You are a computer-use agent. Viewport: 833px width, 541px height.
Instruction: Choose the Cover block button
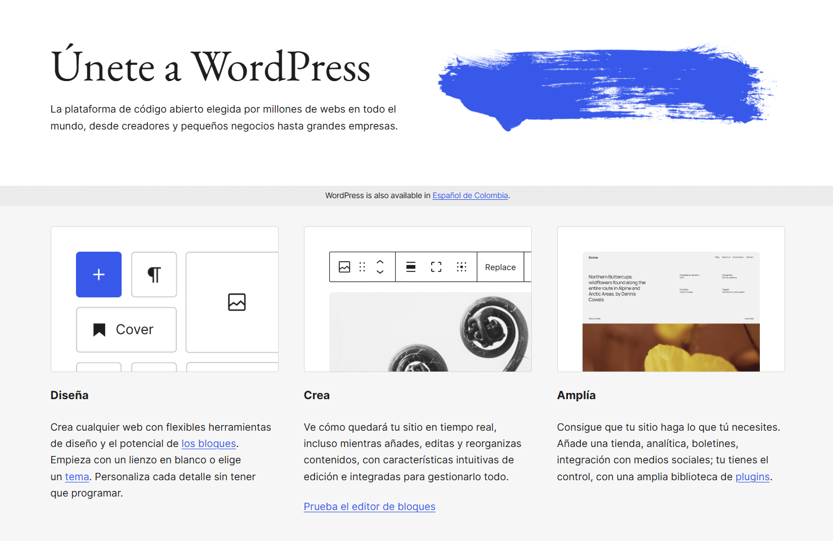click(x=126, y=329)
